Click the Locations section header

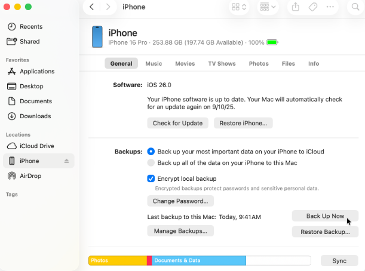coord(18,135)
